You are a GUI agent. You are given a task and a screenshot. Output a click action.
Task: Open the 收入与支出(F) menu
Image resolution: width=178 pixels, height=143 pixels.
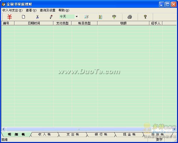point(12,10)
